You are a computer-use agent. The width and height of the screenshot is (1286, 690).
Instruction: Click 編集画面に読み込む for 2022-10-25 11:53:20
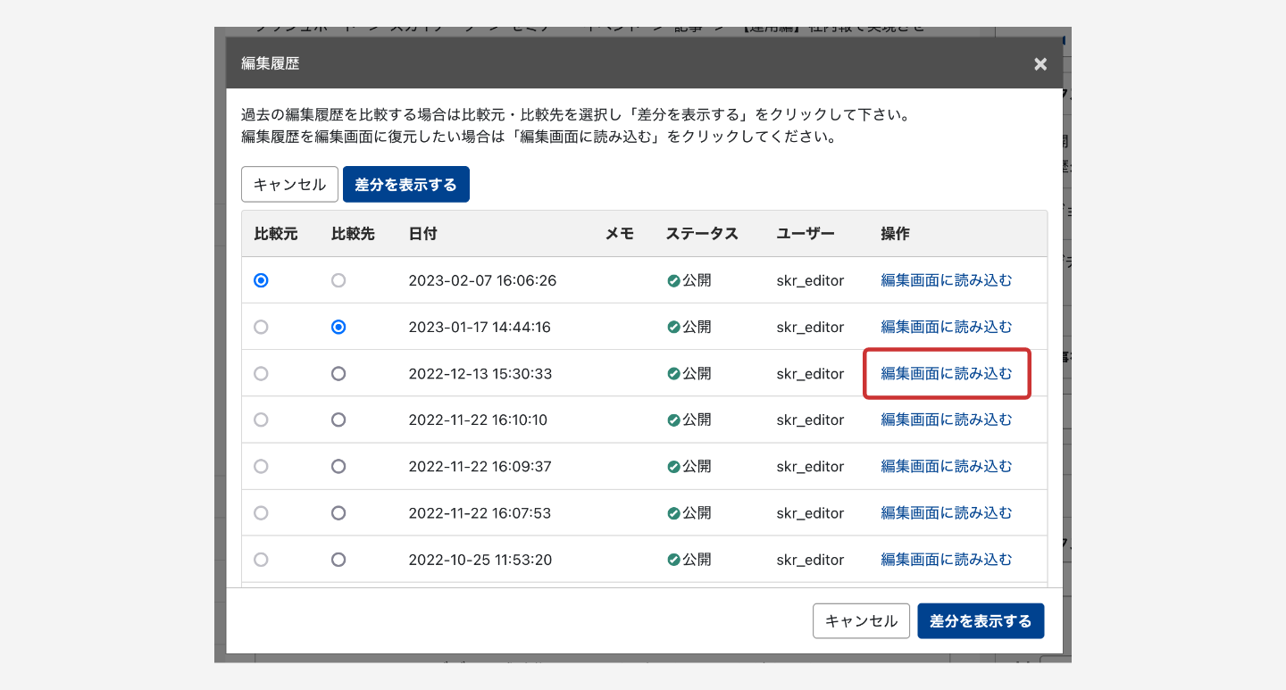947,560
